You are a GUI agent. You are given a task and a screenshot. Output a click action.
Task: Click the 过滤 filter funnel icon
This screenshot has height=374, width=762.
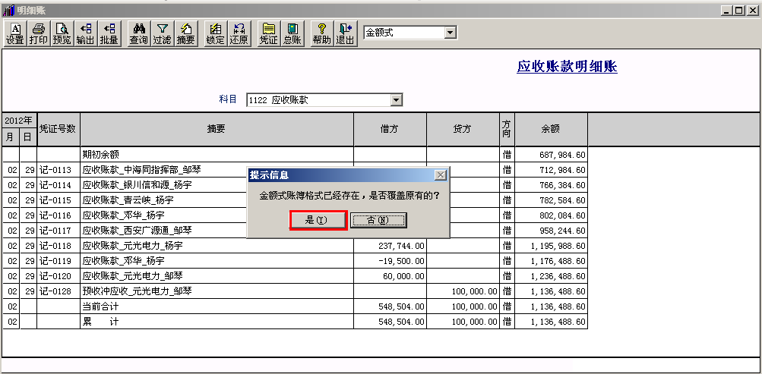(162, 33)
